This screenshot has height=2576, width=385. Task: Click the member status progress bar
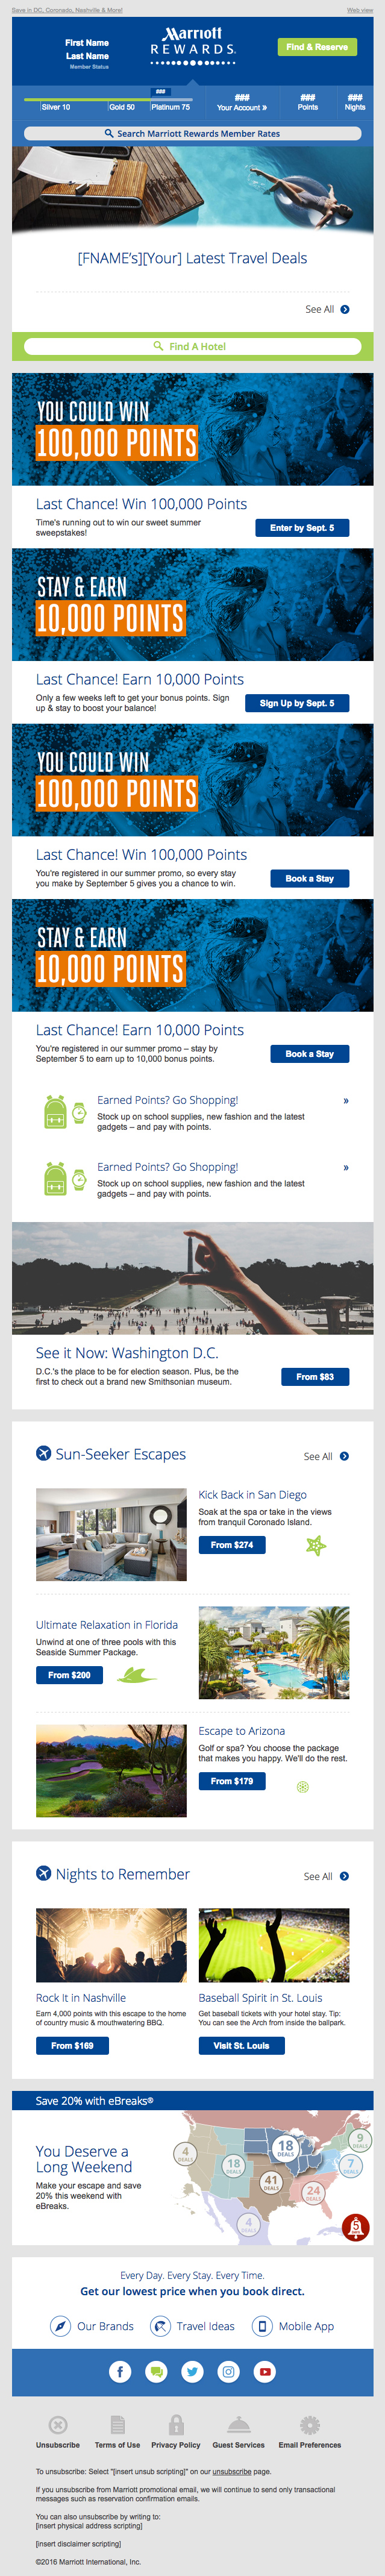coord(117,100)
